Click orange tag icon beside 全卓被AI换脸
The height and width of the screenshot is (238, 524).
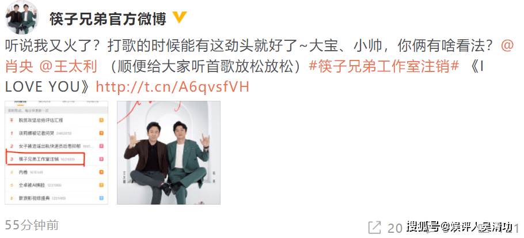[101, 185]
